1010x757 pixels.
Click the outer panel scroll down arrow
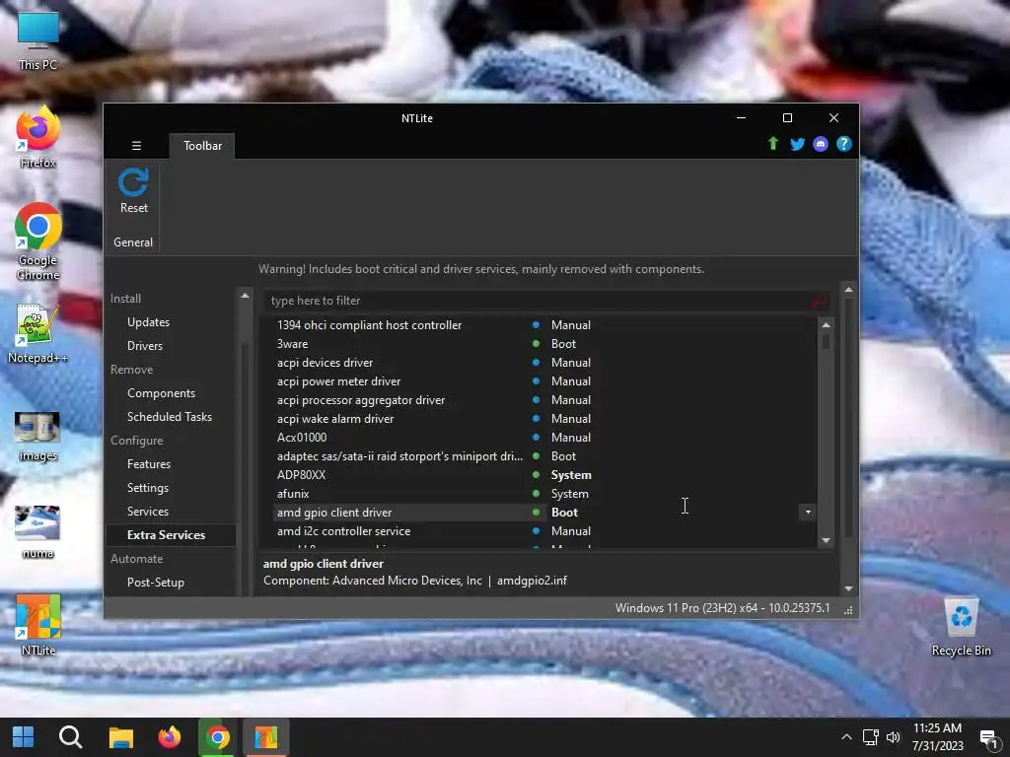tap(848, 588)
